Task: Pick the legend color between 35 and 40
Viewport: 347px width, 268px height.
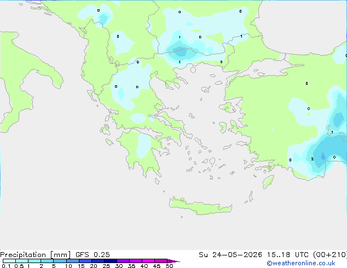Action: [135, 261]
